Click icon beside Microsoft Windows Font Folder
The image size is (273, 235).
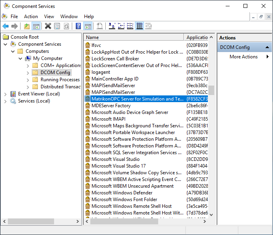(x=88, y=199)
